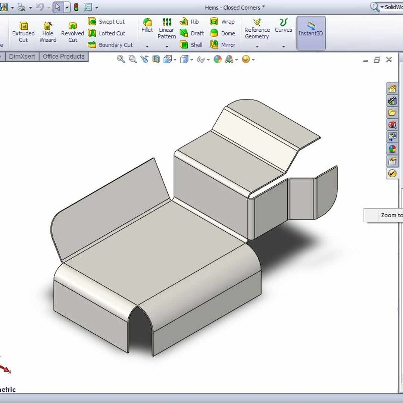Open the Appearances color ball task tab
Screen dimensions: 403x403
[392, 149]
